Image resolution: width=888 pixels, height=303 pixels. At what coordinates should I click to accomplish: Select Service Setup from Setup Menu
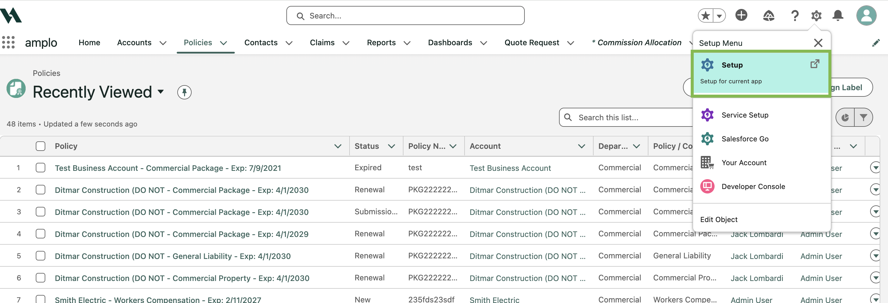pyautogui.click(x=745, y=115)
